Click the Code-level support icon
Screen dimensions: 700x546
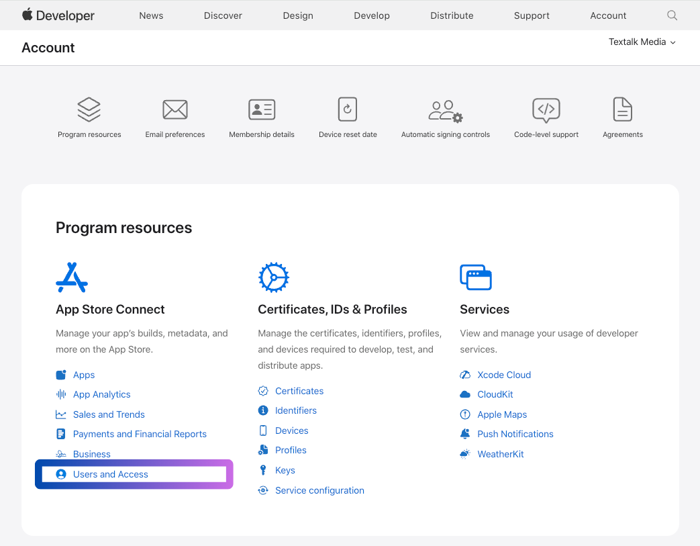click(x=546, y=110)
